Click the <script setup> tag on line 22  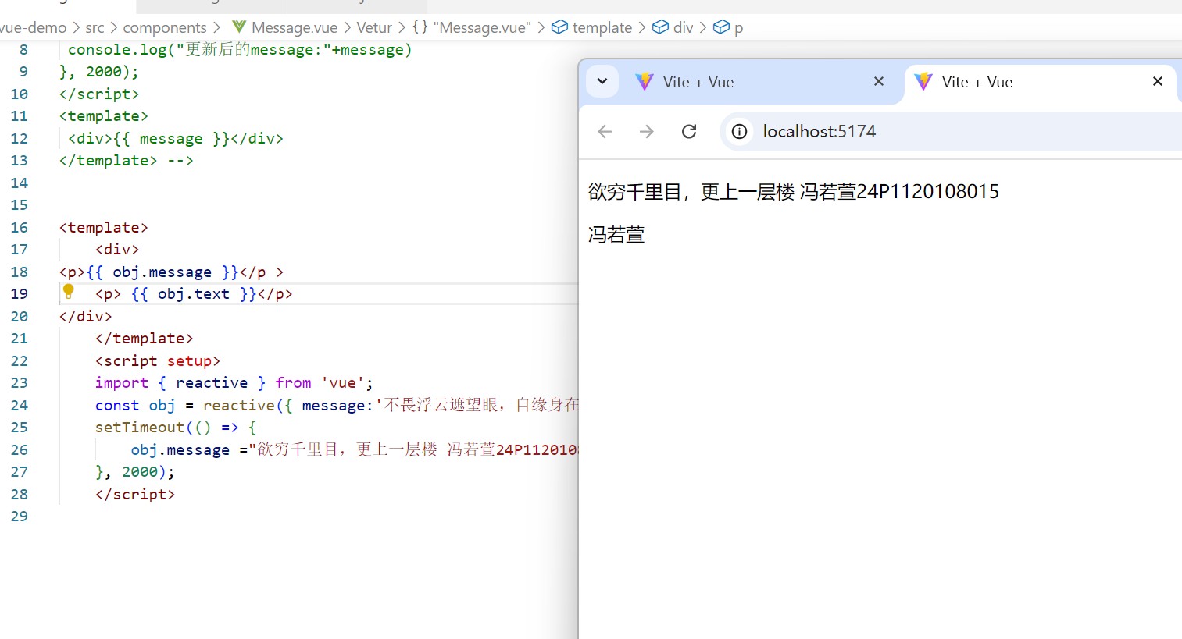pos(158,360)
